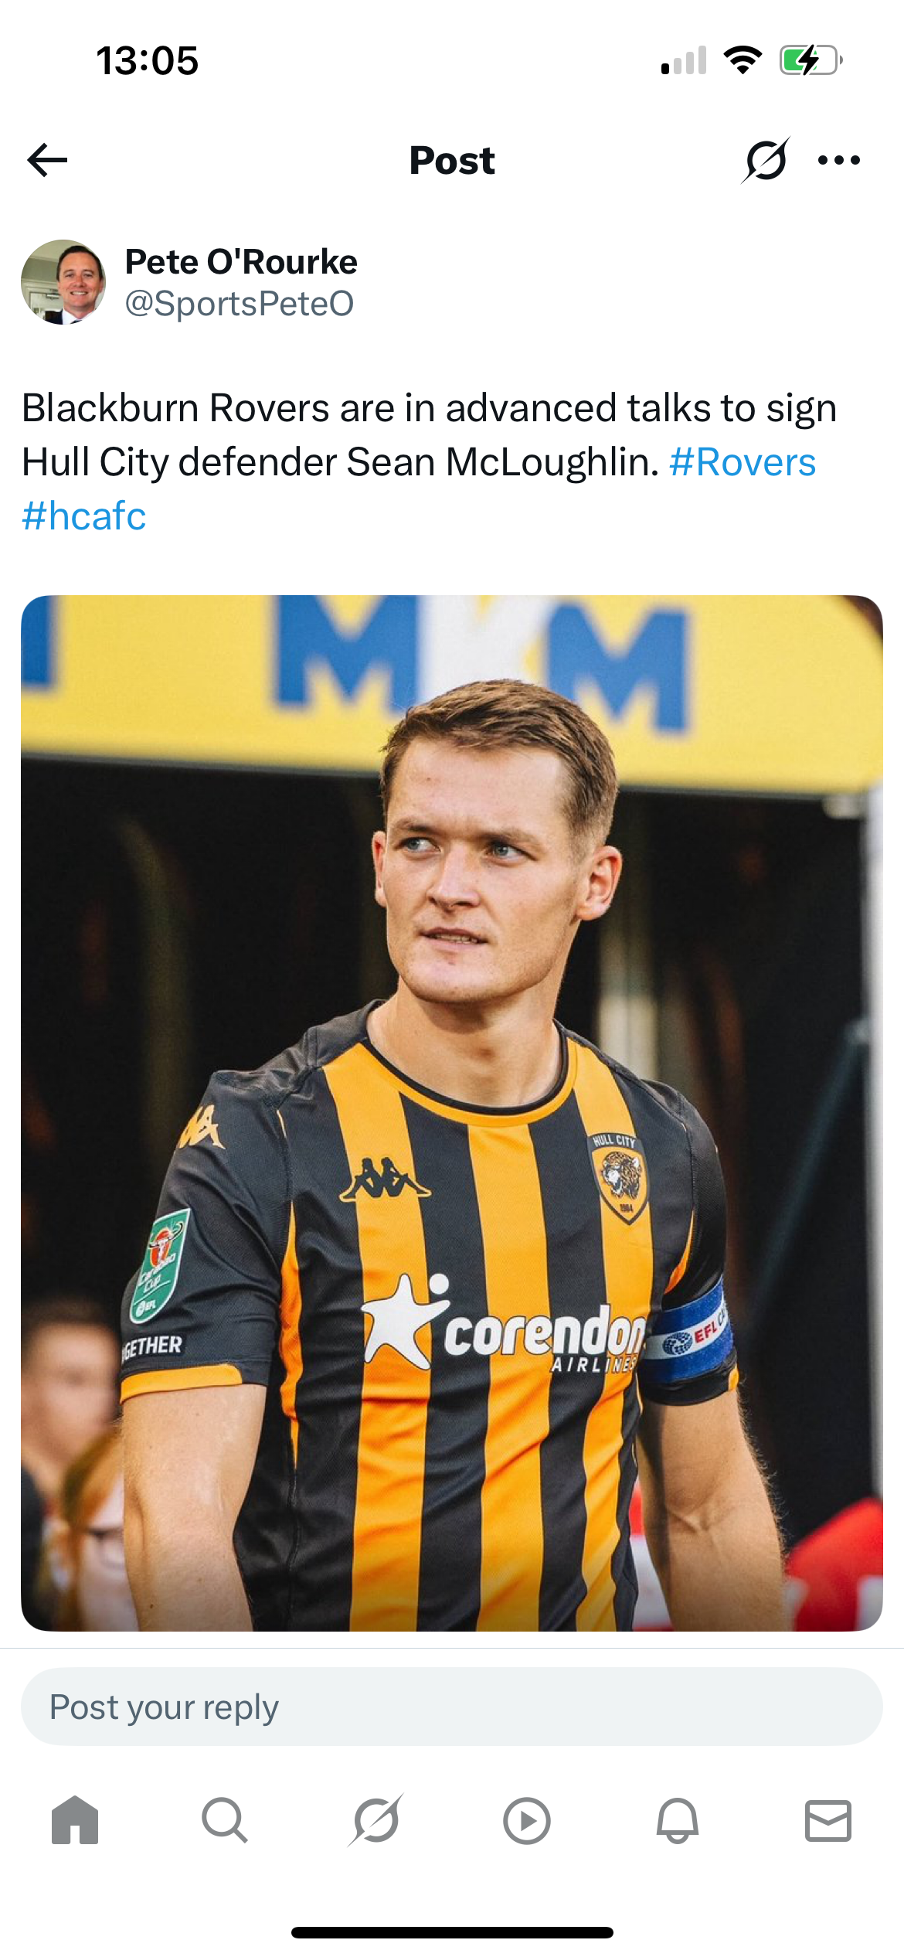904x1957 pixels.
Task: Tap the battery charging status icon
Action: click(811, 60)
